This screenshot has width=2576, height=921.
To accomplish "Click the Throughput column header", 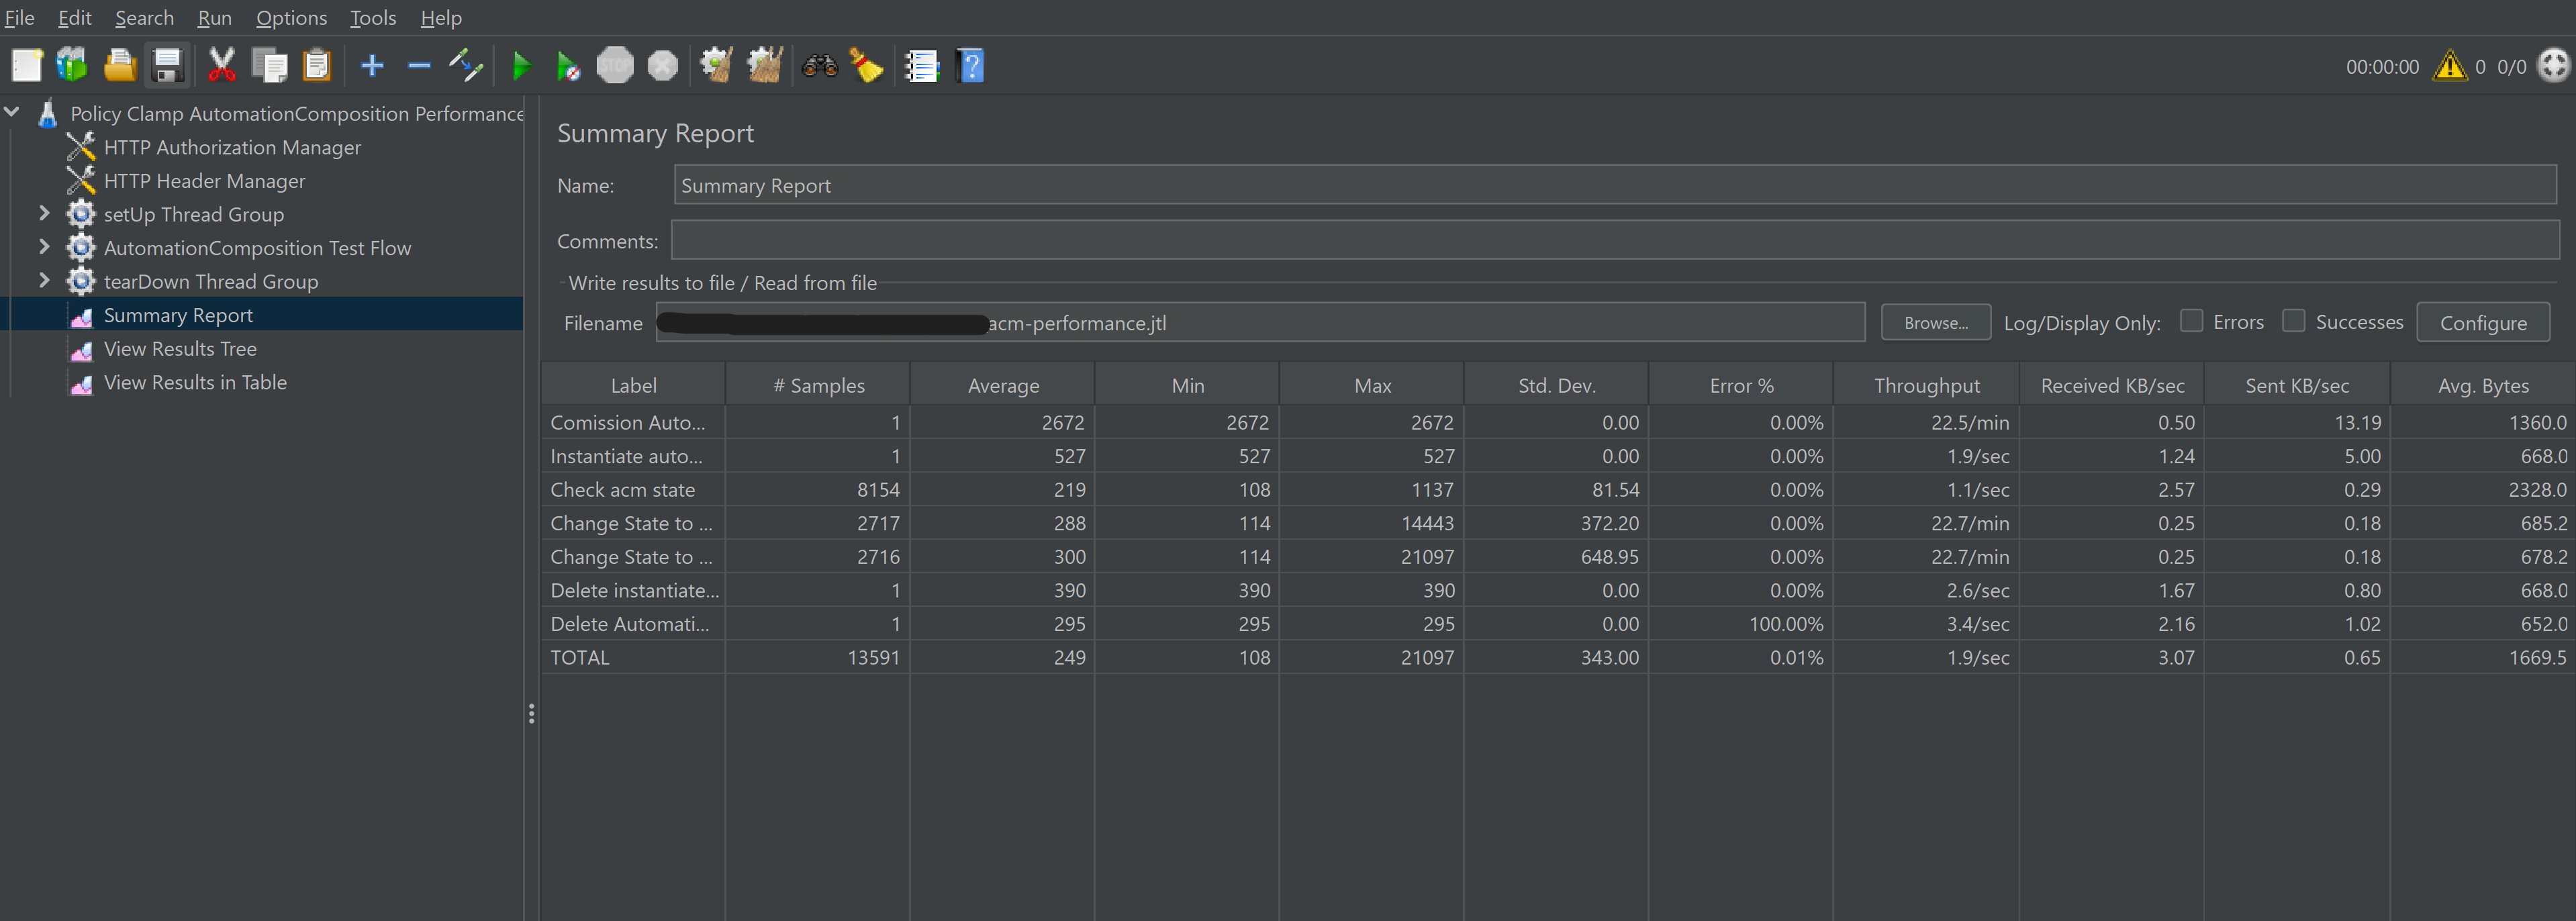I will [1926, 385].
